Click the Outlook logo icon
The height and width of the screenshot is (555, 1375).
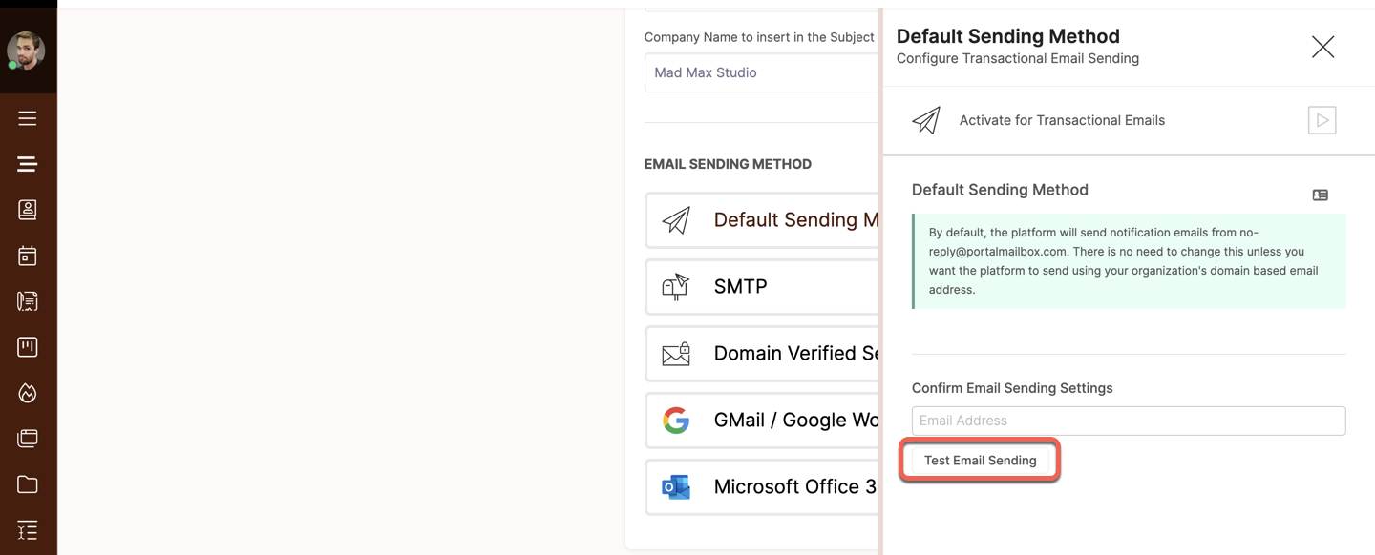click(676, 487)
